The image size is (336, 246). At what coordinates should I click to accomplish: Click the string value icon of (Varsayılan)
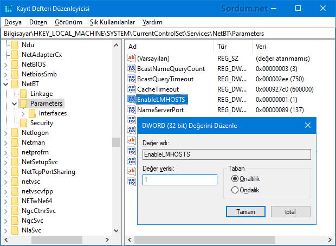tap(132, 58)
